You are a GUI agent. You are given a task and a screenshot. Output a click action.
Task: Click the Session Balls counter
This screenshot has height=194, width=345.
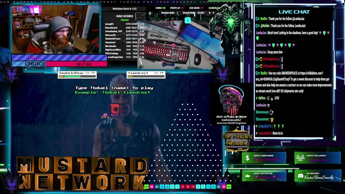click(170, 13)
